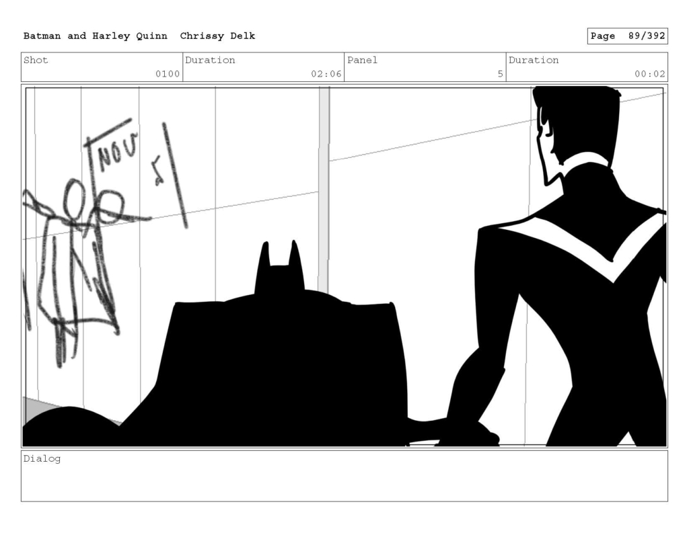The image size is (689, 533).
Task: Click the "Batman and Harley Quinn" title text
Action: coord(96,36)
